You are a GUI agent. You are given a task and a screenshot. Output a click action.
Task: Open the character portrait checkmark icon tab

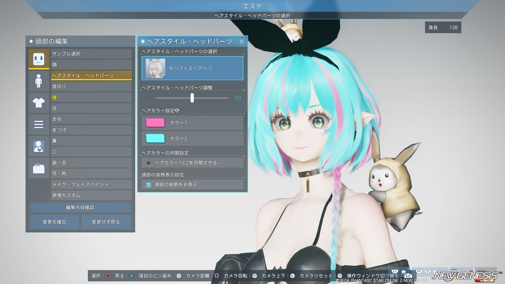click(39, 146)
